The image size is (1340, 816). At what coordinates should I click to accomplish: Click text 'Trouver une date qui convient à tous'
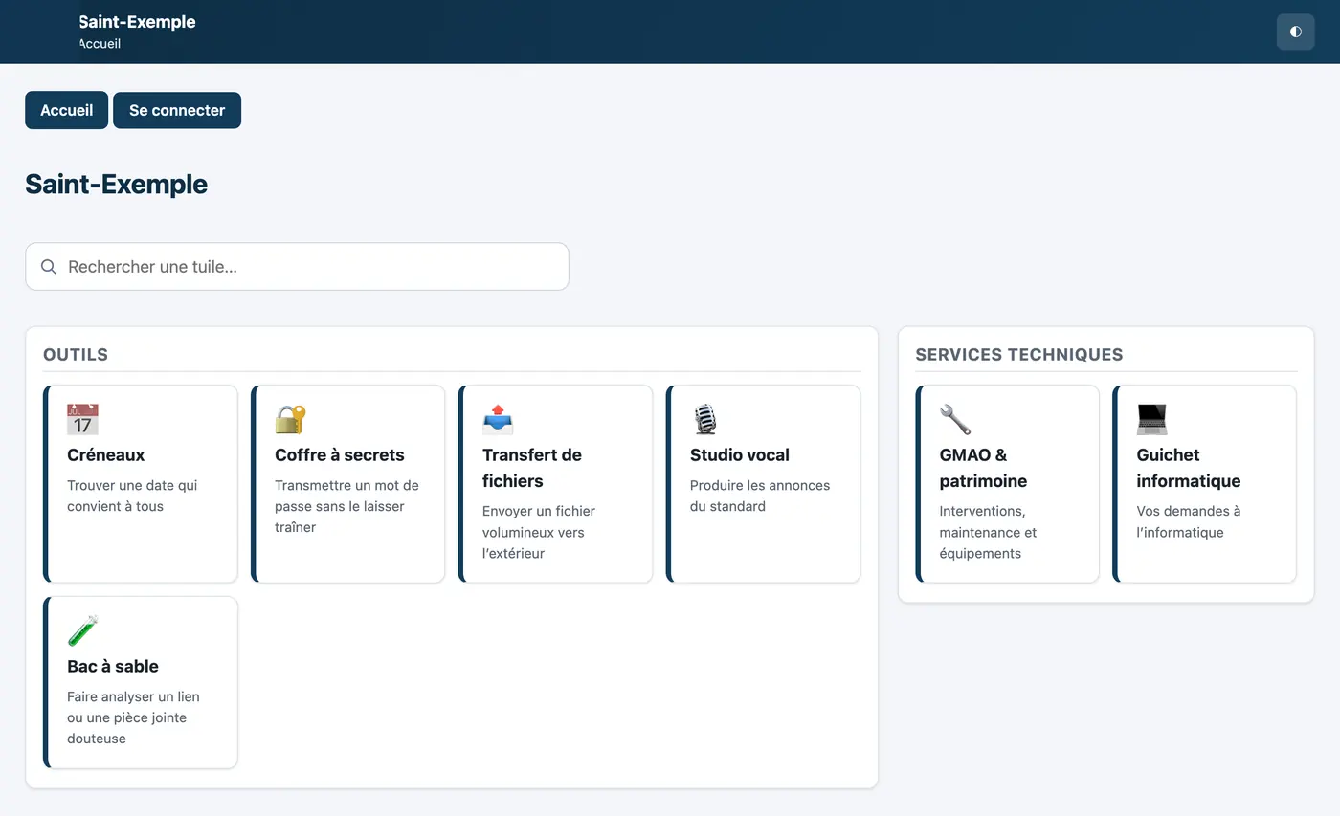pos(132,496)
